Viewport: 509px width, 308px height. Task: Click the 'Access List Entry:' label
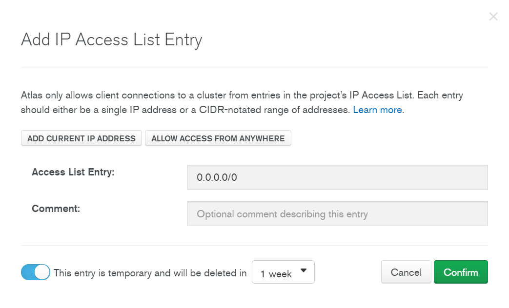[x=73, y=172]
